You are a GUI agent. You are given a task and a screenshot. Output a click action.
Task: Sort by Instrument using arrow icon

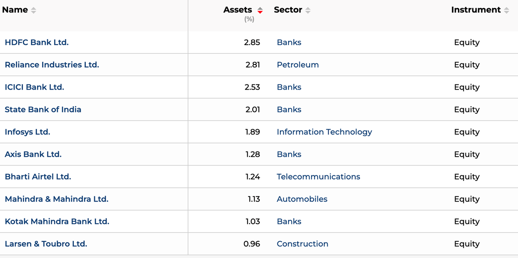(x=506, y=10)
